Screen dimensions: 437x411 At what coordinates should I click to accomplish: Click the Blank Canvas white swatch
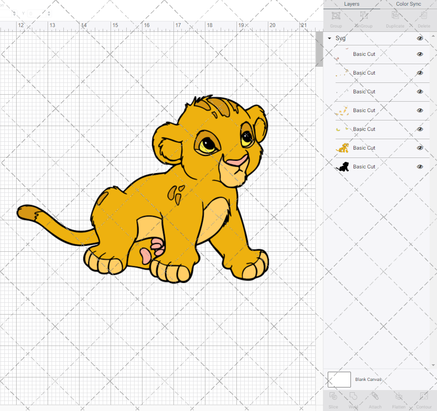(339, 380)
